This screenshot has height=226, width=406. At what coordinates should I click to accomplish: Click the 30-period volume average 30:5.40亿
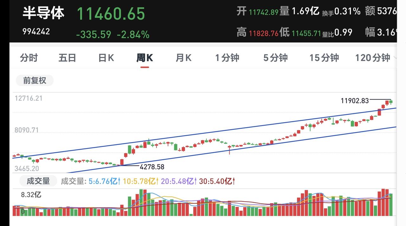(x=217, y=181)
